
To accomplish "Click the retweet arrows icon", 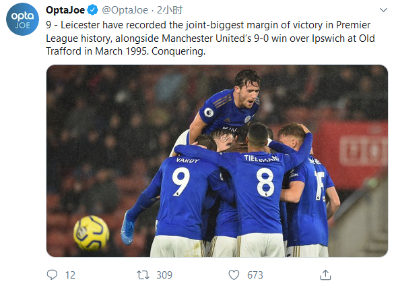I will (143, 275).
